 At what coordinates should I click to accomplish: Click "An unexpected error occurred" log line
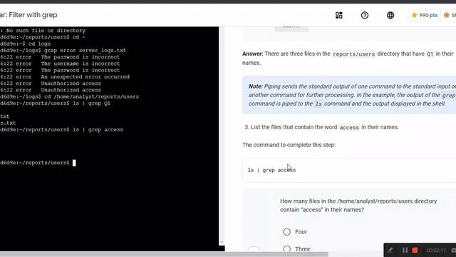(85, 77)
